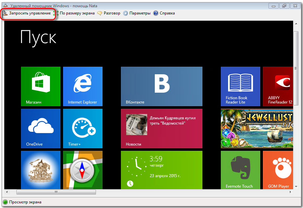Open the ВКонтакте tile

(162, 86)
